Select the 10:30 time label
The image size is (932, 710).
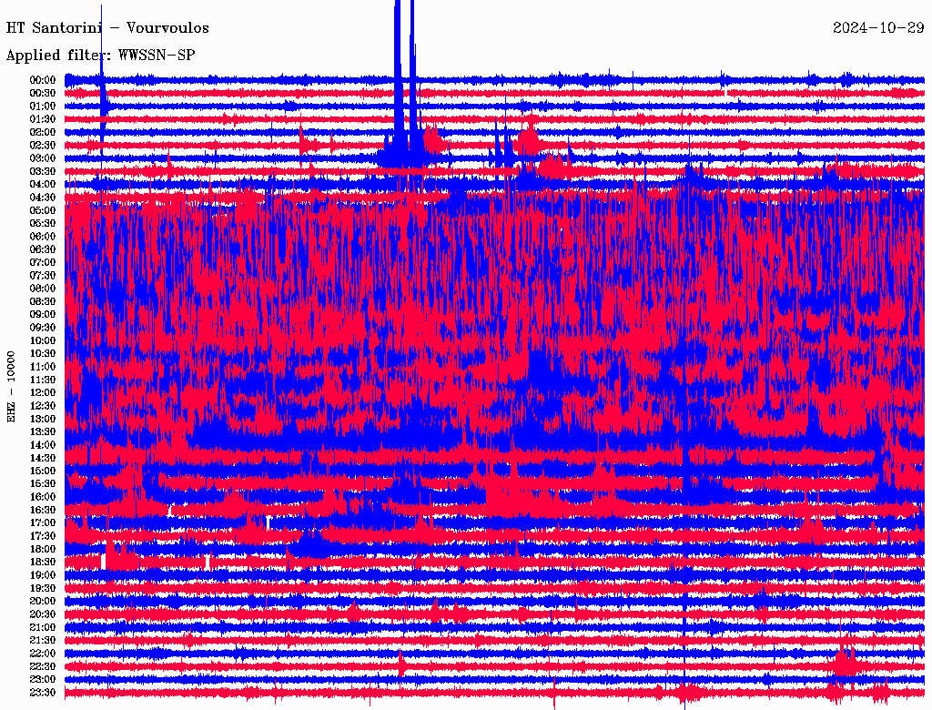[x=42, y=354]
